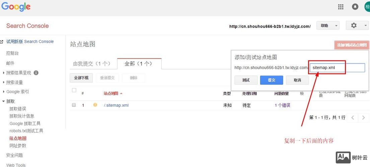Open the 帮助 dropdown
Screen dimensions: 370x167
pos(328,25)
